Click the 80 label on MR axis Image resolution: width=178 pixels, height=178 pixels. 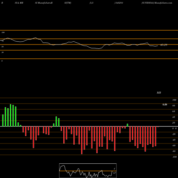coord(174,106)
